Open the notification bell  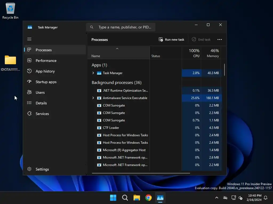pos(266,198)
